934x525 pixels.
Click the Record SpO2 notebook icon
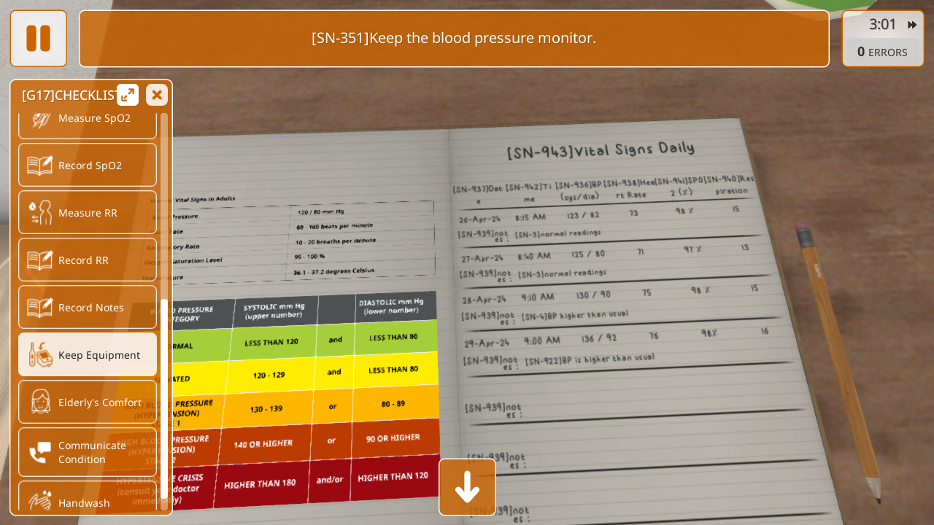point(40,166)
